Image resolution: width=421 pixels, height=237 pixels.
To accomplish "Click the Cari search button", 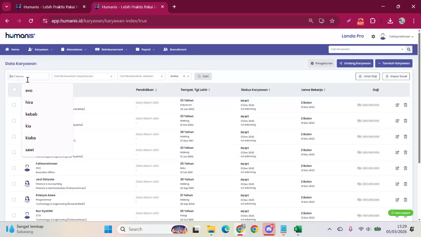I will (x=203, y=76).
